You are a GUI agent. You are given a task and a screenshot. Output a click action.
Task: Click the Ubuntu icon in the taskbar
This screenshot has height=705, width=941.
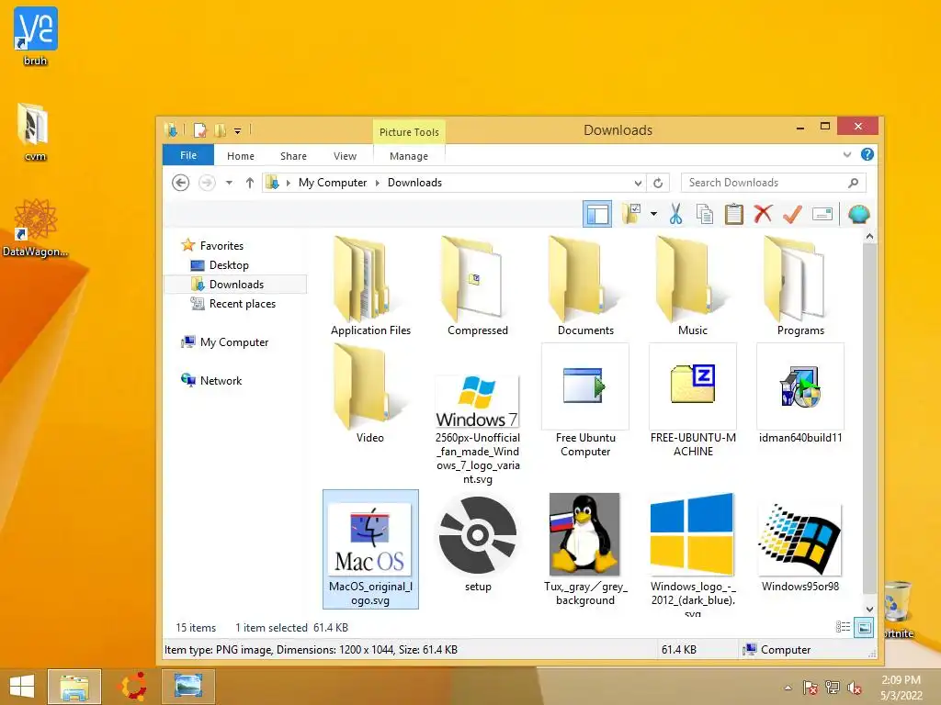click(134, 687)
